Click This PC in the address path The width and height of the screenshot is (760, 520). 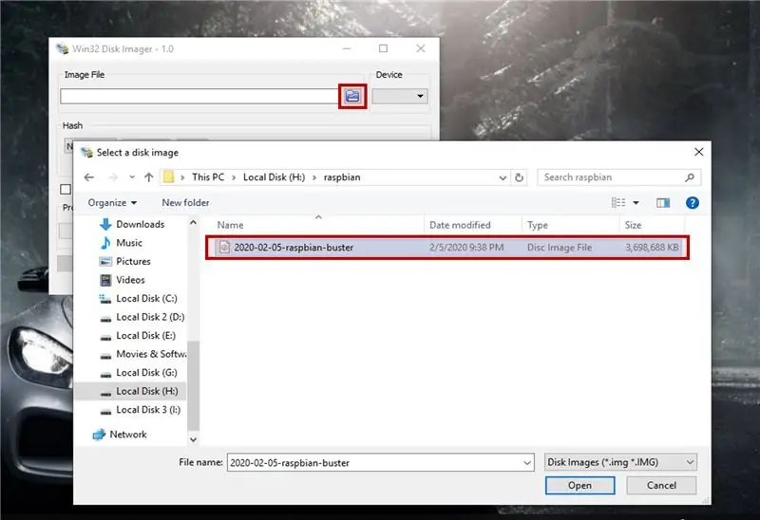pos(208,177)
